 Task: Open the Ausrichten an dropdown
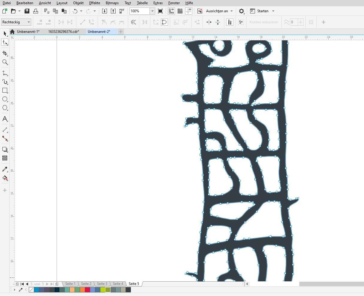[x=232, y=11]
